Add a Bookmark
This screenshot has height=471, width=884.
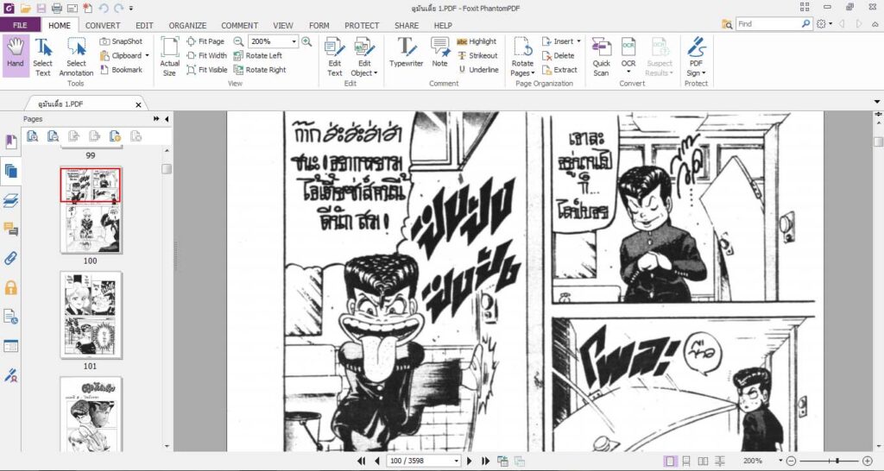(x=121, y=70)
